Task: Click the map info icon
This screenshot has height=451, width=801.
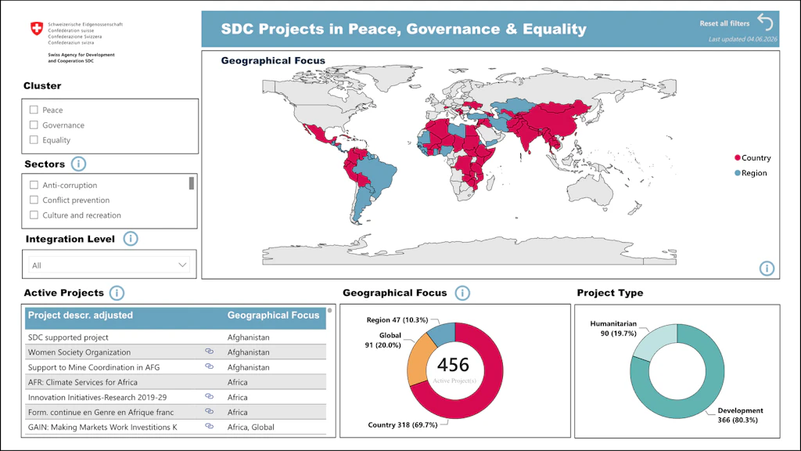Action: coord(767,268)
